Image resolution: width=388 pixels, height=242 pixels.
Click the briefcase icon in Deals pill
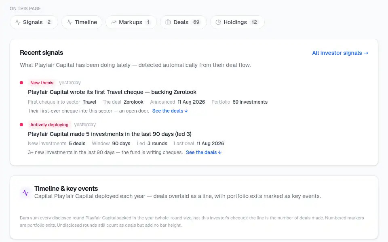(168, 22)
